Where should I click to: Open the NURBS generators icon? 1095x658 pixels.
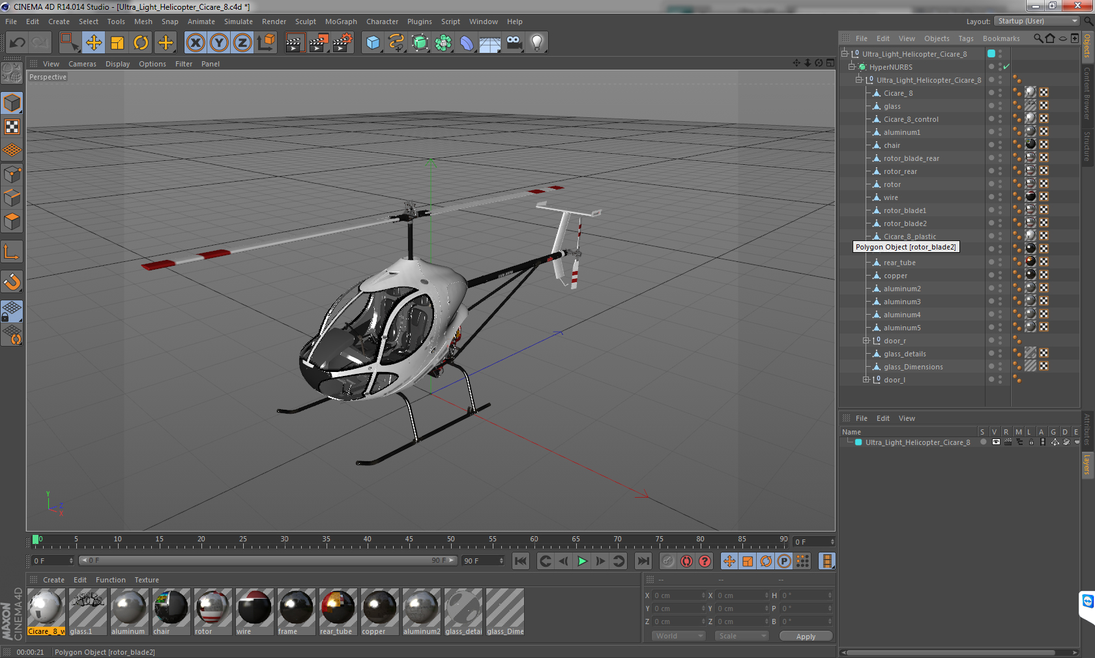(420, 43)
